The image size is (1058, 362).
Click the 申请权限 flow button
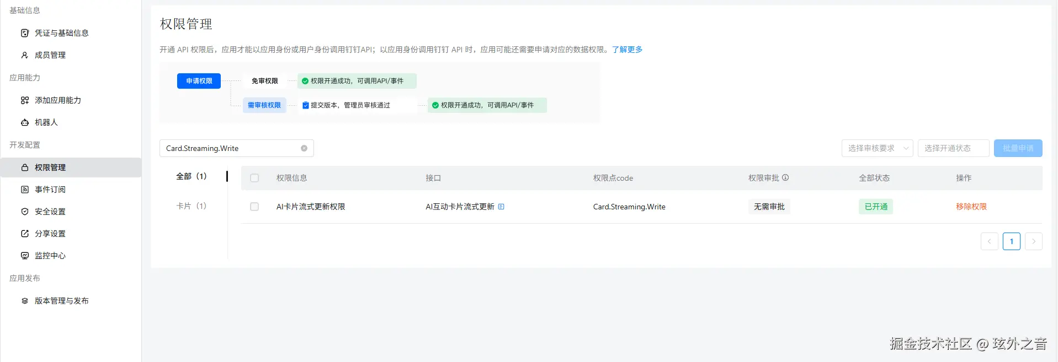(x=199, y=81)
